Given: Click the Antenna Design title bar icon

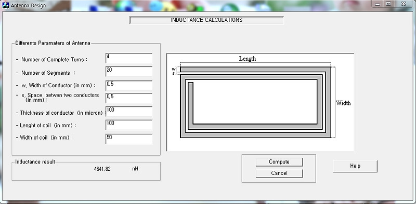Looking at the screenshot, I should point(5,5).
